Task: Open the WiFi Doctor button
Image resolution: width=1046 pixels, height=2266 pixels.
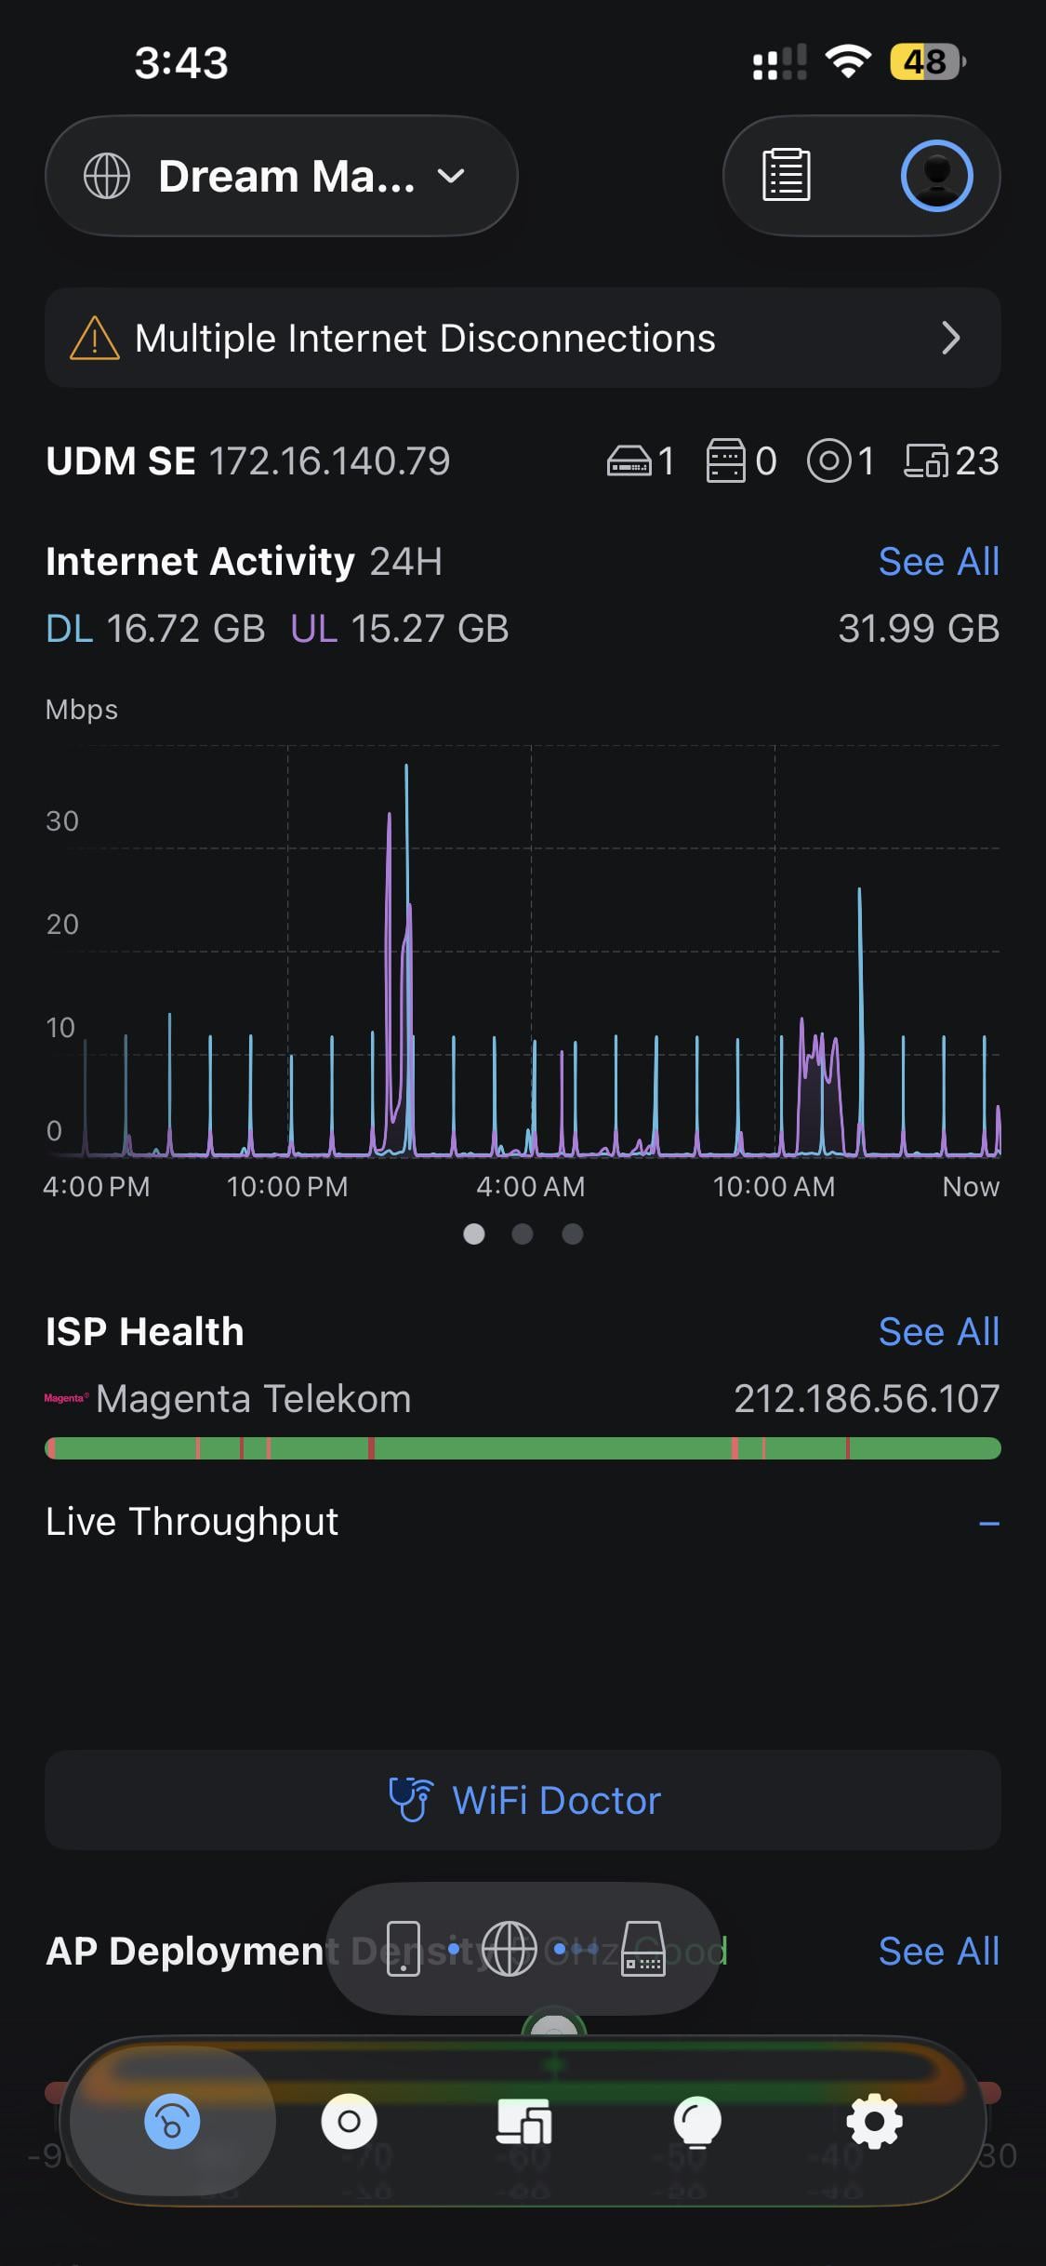Action: [x=523, y=1800]
